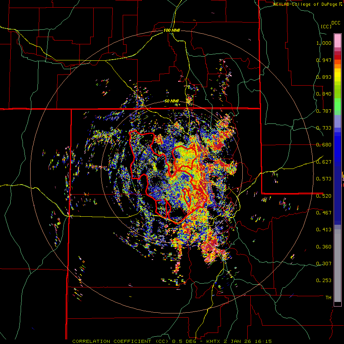Click the 0.413 legend value
The width and height of the screenshot is (344, 344).
pos(324,230)
